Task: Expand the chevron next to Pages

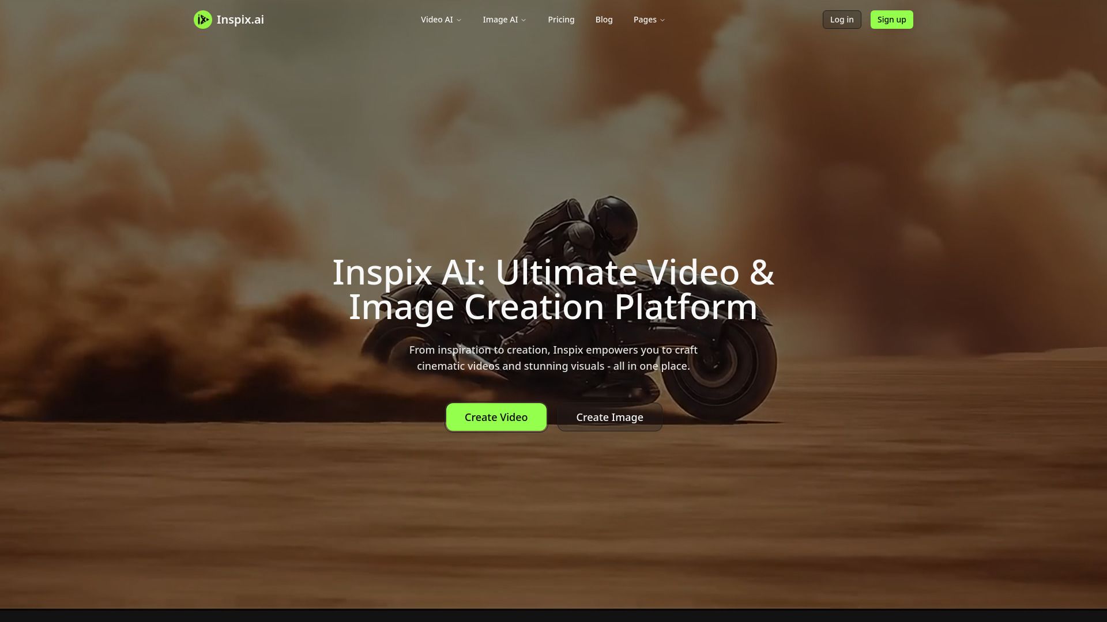Action: (662, 20)
